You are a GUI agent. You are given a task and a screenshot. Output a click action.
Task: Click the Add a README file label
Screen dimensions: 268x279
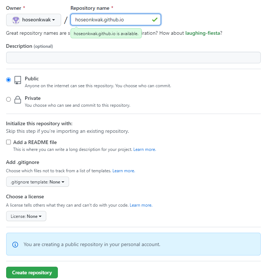[35, 142]
